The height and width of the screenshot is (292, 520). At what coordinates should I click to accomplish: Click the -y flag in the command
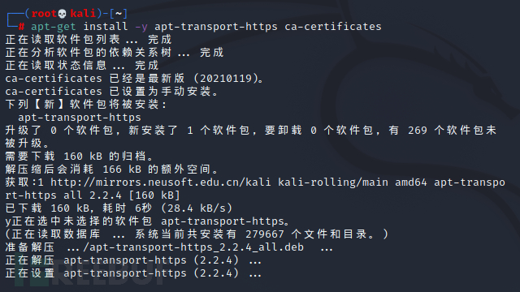pyautogui.click(x=141, y=27)
